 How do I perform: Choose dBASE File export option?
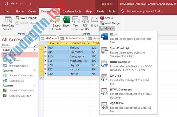tap(129, 107)
